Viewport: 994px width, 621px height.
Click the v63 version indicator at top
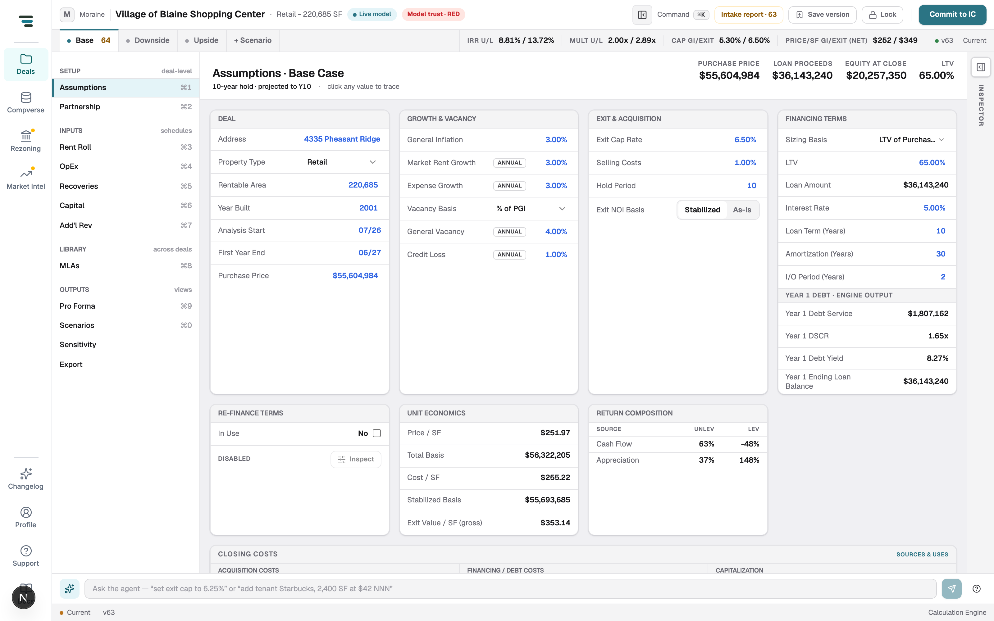click(943, 41)
